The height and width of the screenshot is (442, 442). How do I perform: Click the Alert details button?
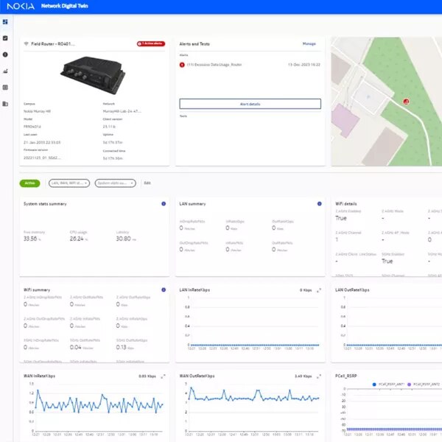point(250,104)
